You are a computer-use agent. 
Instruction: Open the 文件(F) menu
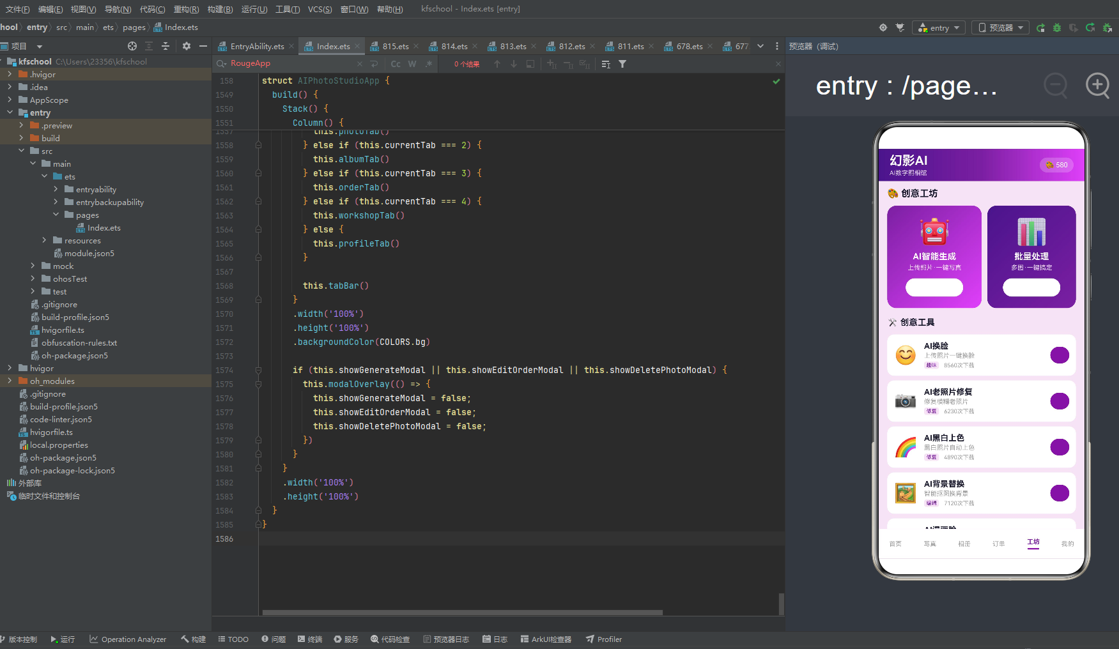tap(17, 9)
